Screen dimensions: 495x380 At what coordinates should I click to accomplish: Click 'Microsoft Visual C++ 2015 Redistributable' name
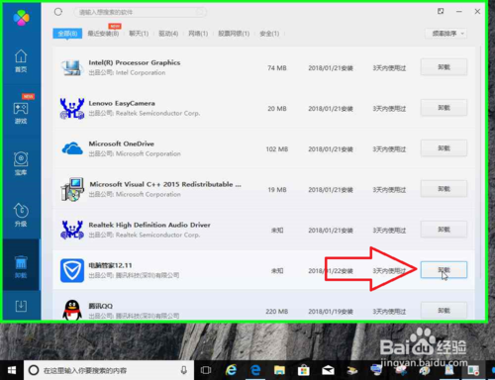165,184
